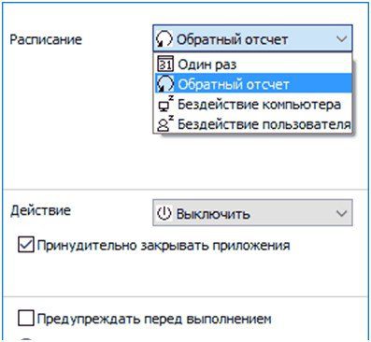
Task: Select the partially visible radio button at bottom
Action: click(x=26, y=339)
